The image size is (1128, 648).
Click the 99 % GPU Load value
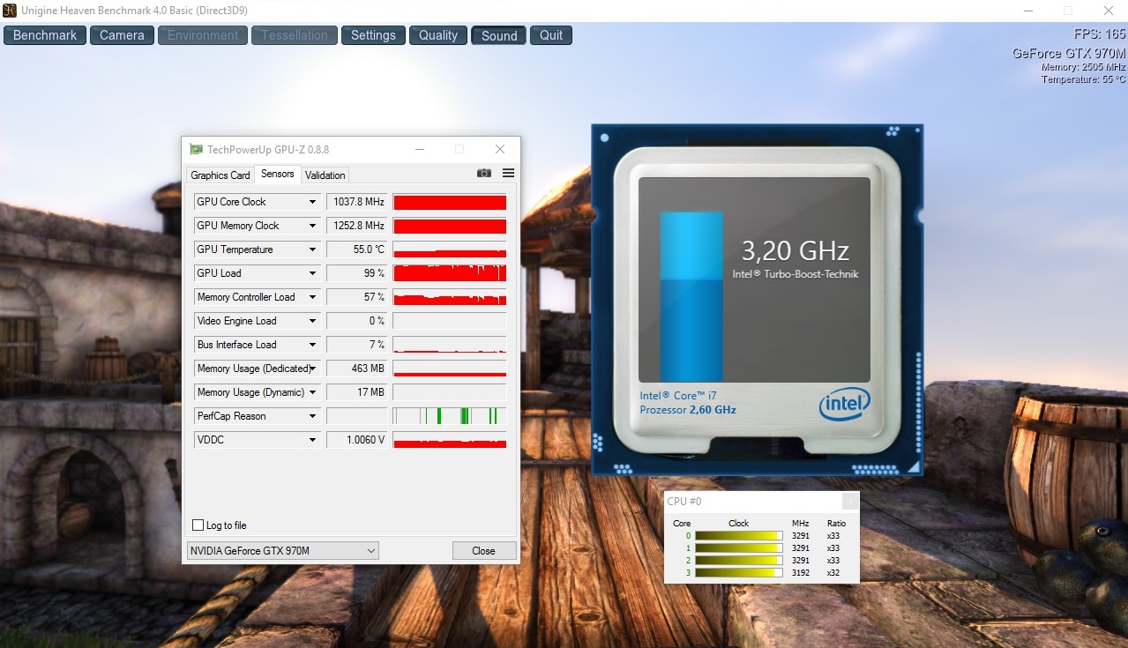tap(357, 273)
